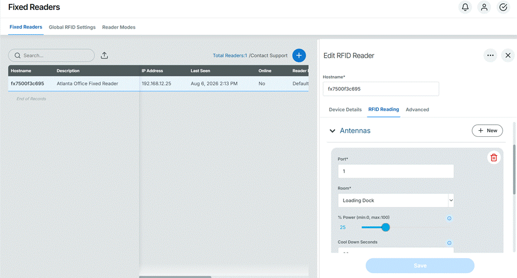
Task: Click the checkmark circle icon in header
Action: 503,7
